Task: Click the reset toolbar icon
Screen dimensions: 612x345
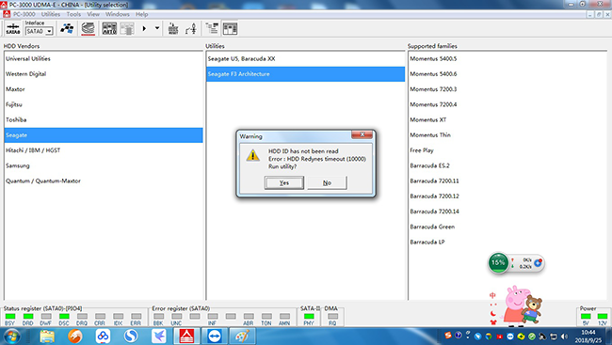Action: [173, 28]
